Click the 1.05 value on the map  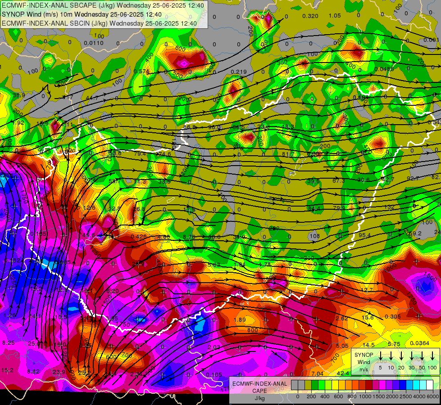pos(335,16)
